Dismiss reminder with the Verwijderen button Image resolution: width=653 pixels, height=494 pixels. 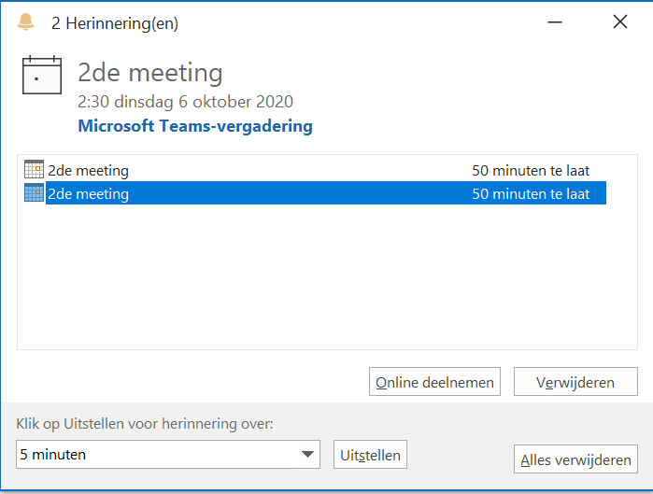click(x=575, y=382)
